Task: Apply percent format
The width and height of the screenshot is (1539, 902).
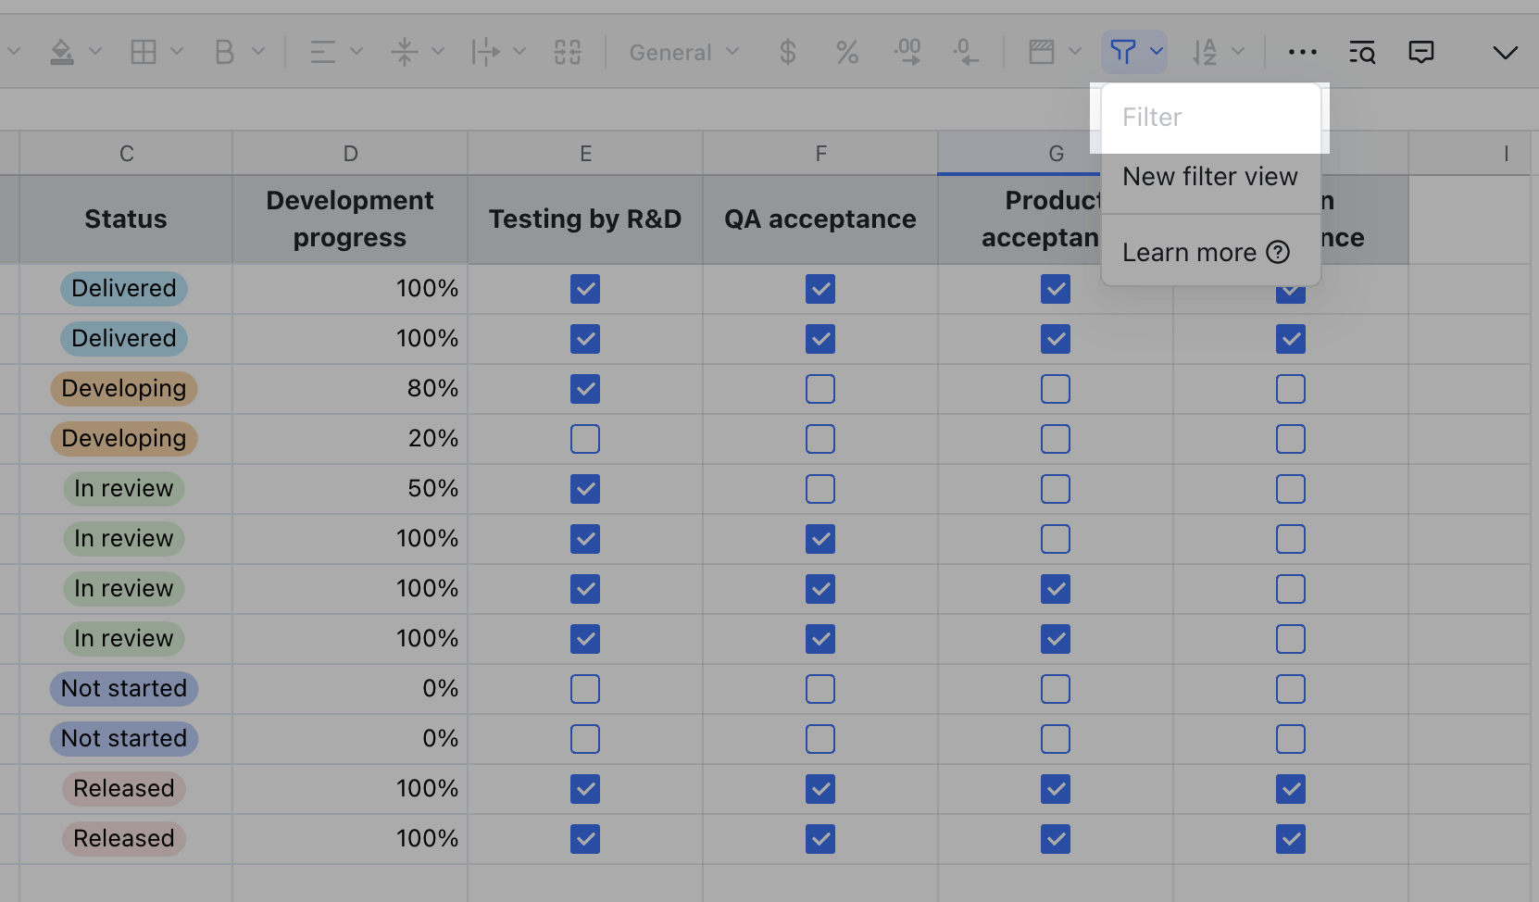Action: [x=845, y=52]
